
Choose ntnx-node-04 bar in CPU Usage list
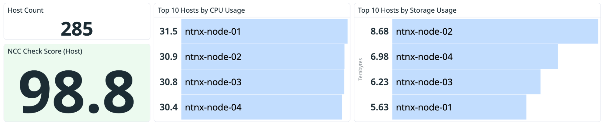point(261,107)
